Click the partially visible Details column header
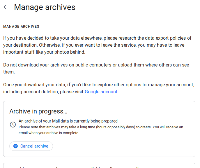 [x=133, y=167]
